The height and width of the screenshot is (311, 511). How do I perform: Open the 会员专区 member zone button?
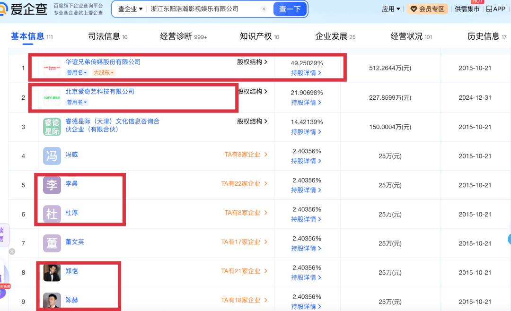(427, 9)
